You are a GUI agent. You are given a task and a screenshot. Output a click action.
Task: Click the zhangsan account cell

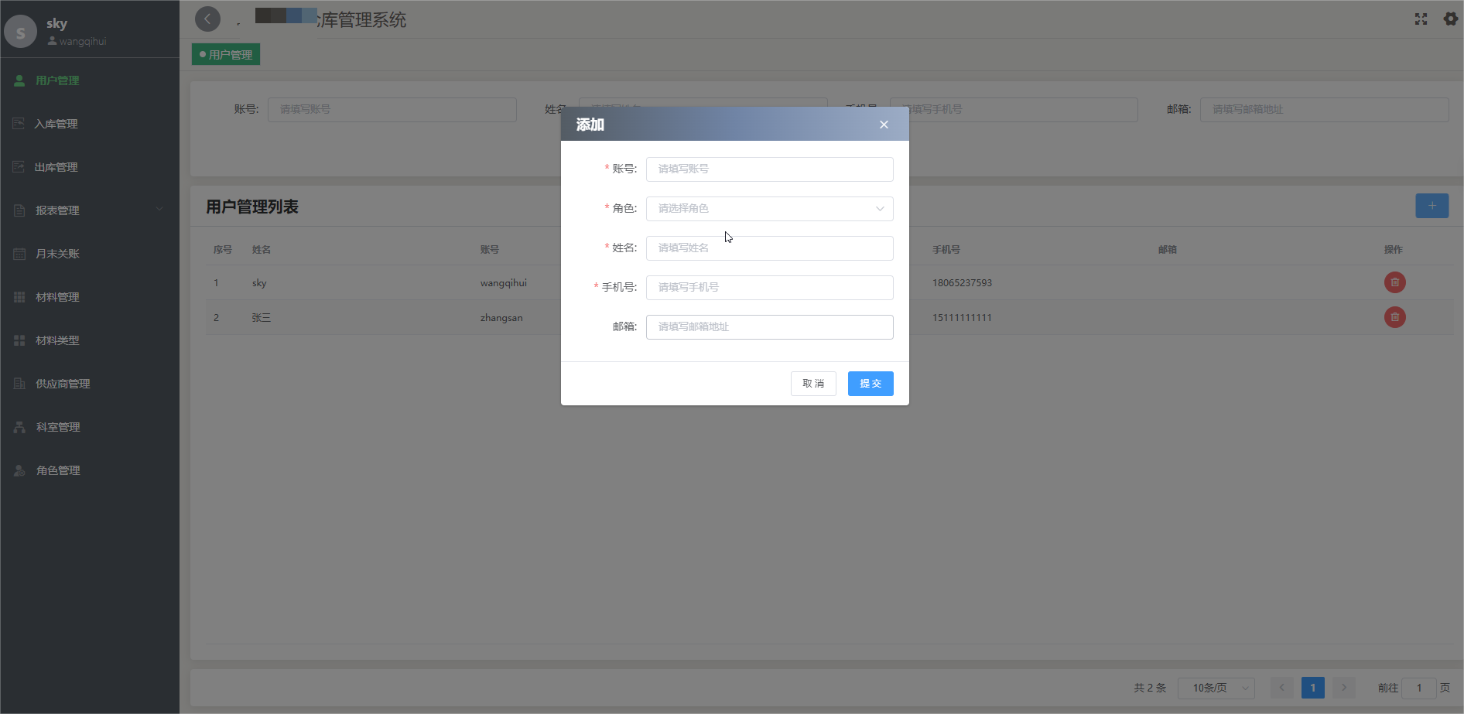tap(501, 318)
